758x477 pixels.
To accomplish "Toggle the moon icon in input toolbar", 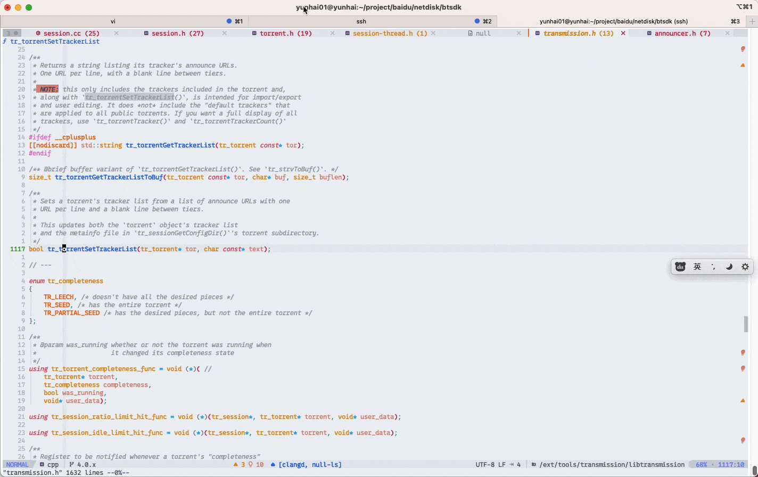I will tap(729, 267).
